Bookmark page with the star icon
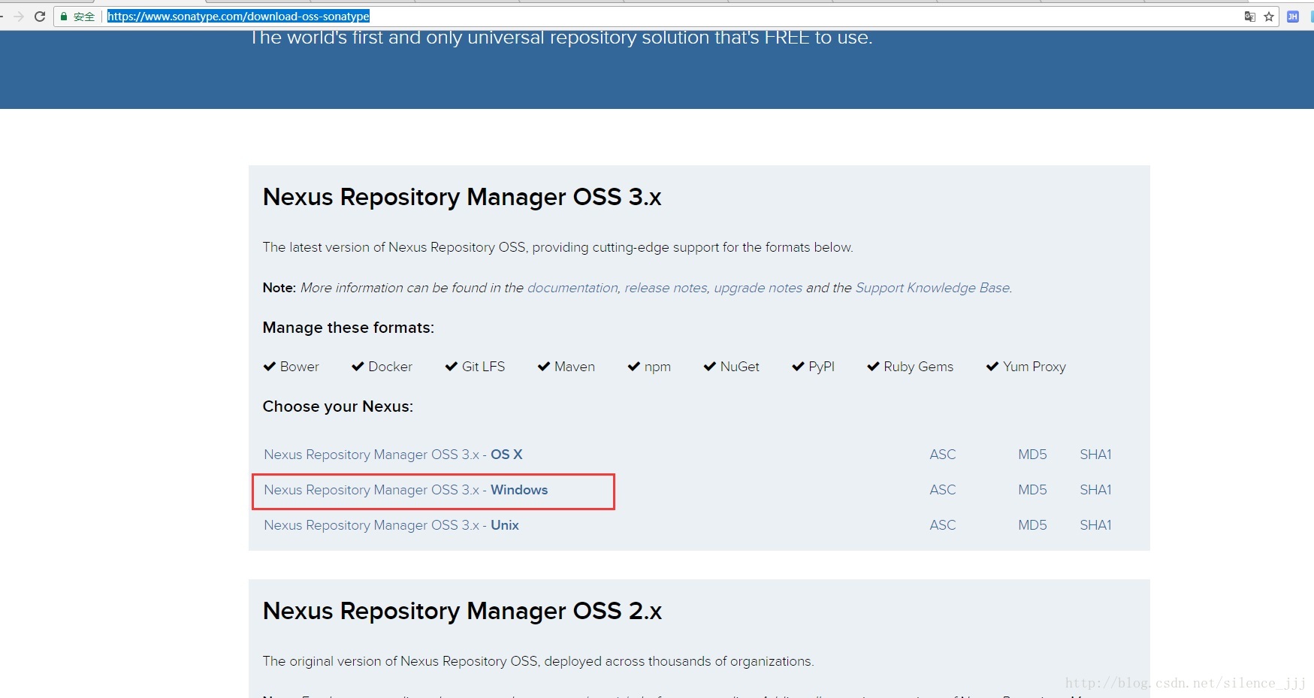The height and width of the screenshot is (698, 1314). click(x=1269, y=17)
